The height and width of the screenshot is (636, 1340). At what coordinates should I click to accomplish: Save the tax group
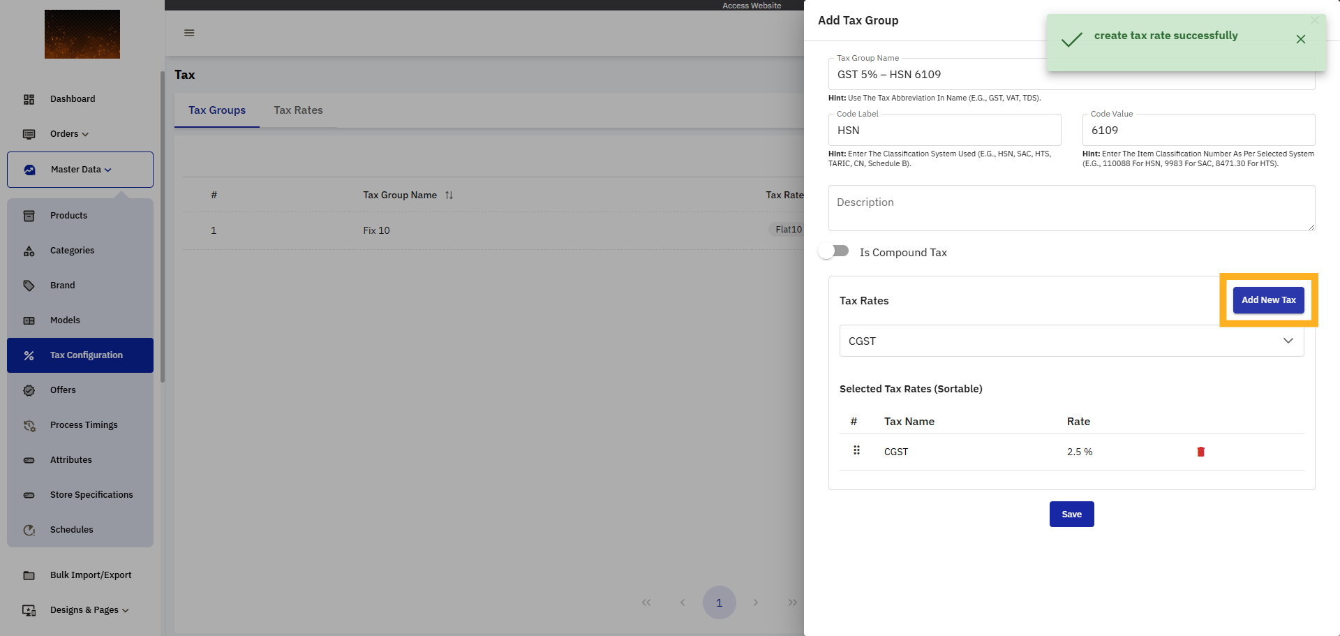[x=1071, y=515]
